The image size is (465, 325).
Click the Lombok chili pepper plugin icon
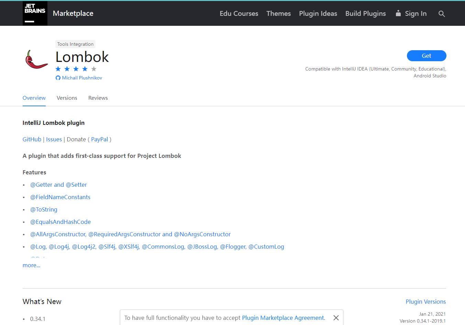(36, 59)
